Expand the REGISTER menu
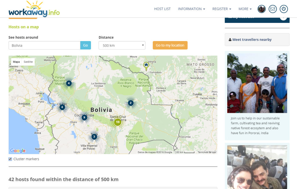This screenshot has width=297, height=189. pyautogui.click(x=222, y=9)
